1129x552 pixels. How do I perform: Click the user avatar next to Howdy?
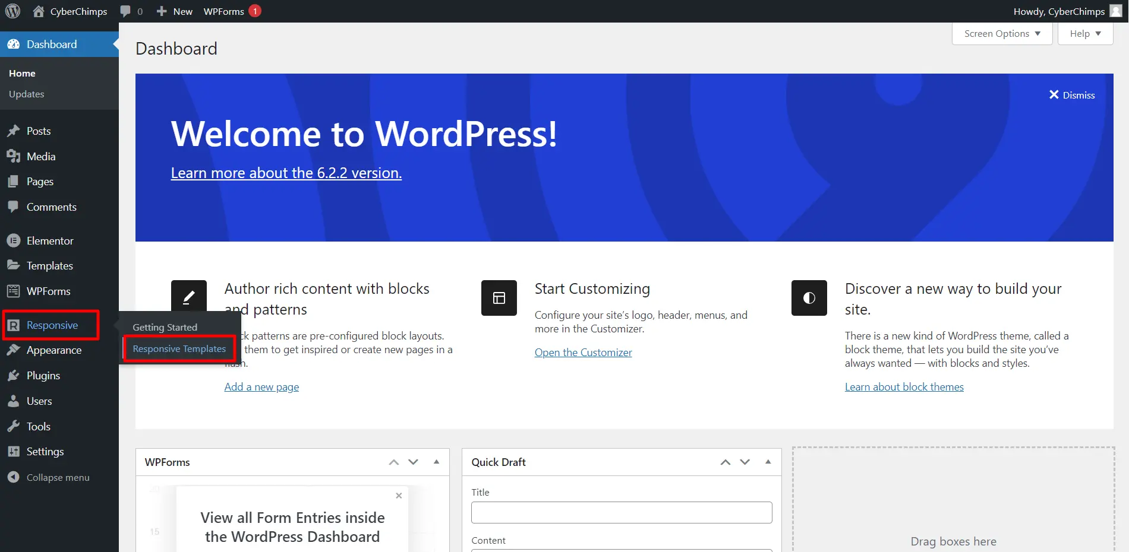pos(1115,11)
